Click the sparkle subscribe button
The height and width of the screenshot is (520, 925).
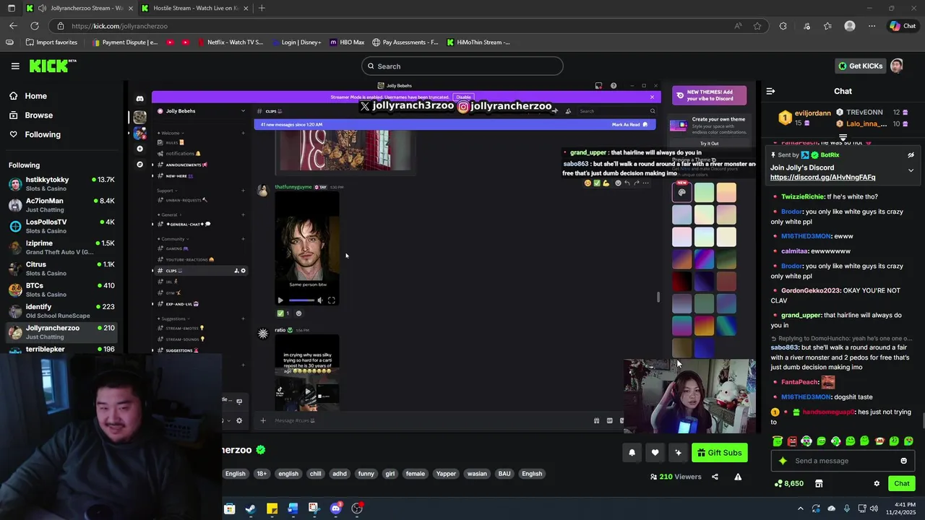(678, 453)
